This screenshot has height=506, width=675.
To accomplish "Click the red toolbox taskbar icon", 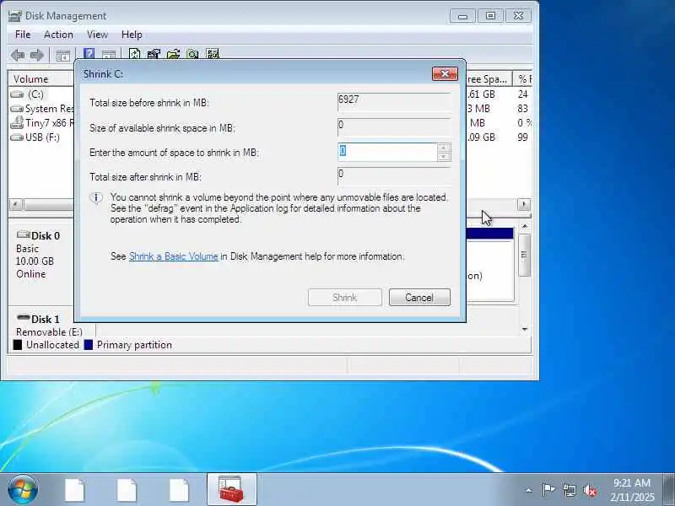I will pos(231,490).
